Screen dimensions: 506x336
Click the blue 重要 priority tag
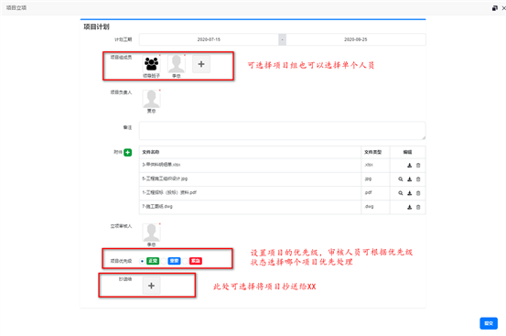[174, 261]
